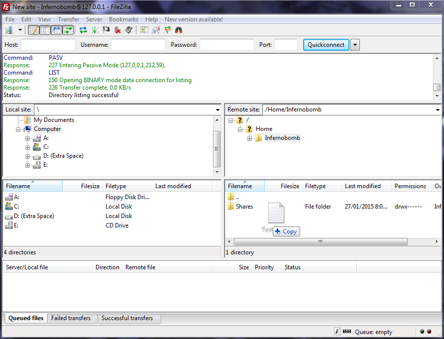Screen dimensions: 444x339
Task: Click the message log scrollbar down arrow
Action: pyautogui.click(x=437, y=96)
